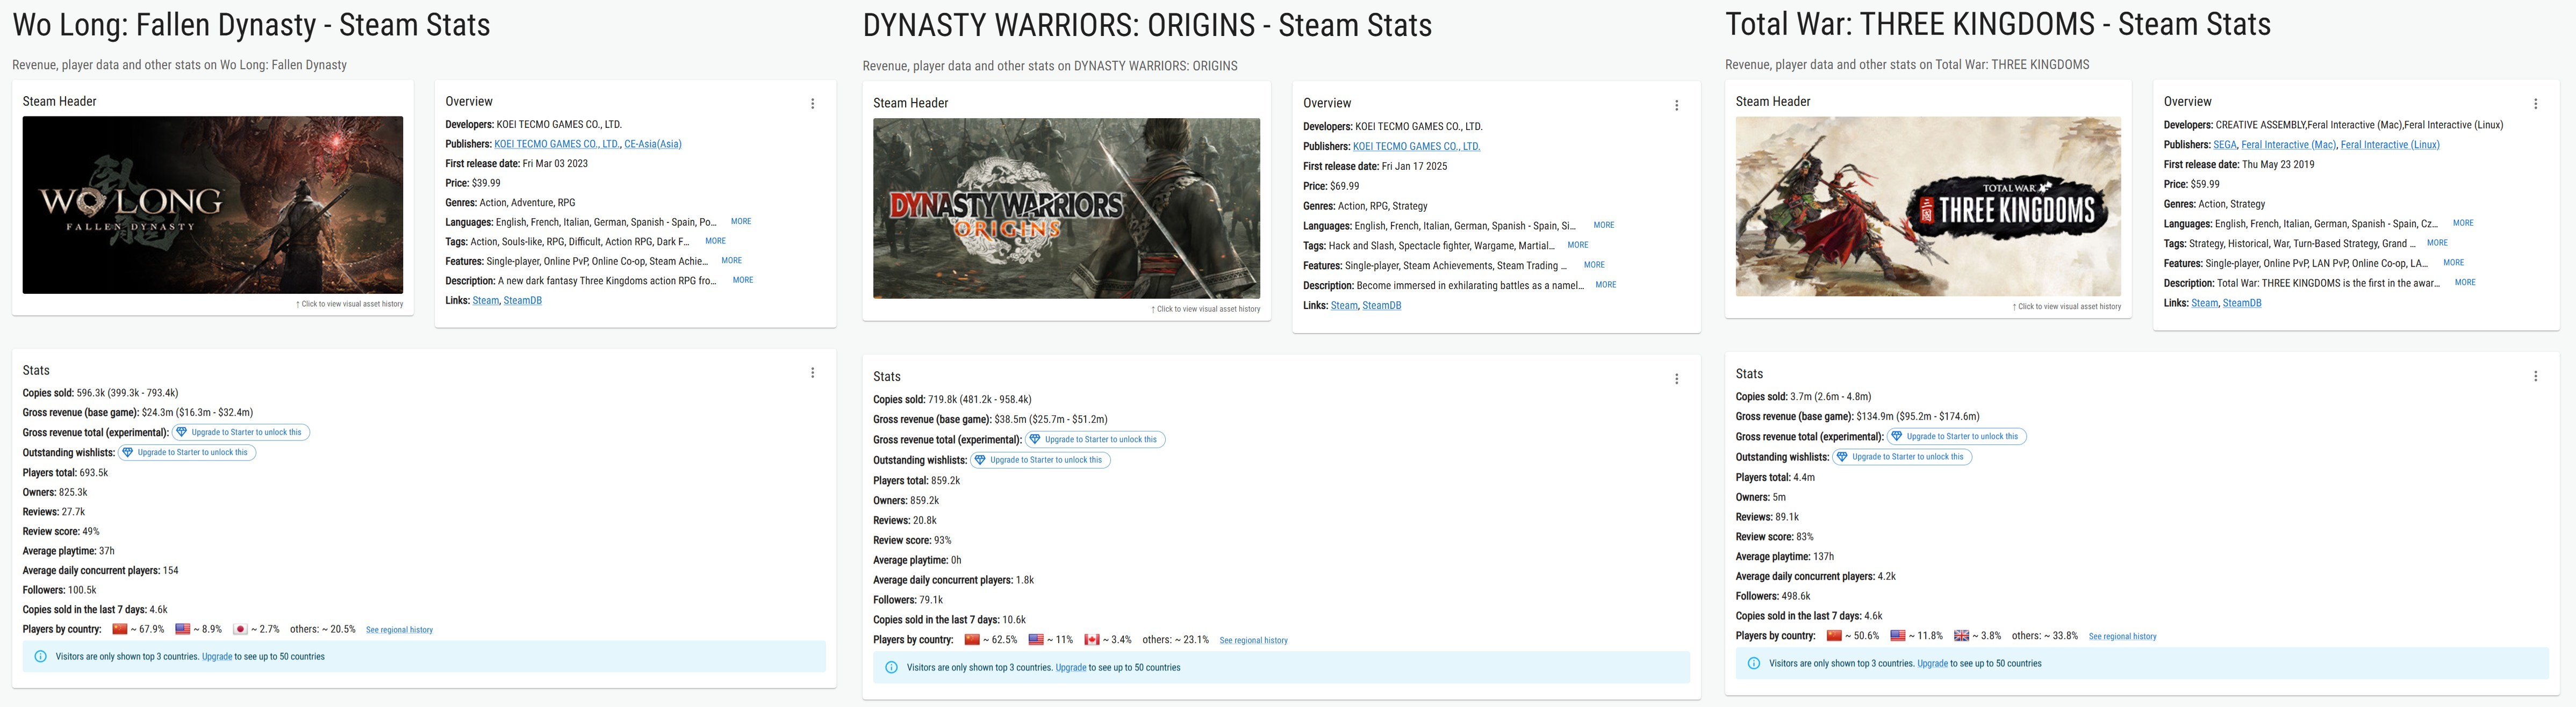Click the Dynasty Warriors Origins header image
The height and width of the screenshot is (707, 2576).
pyautogui.click(x=1066, y=208)
